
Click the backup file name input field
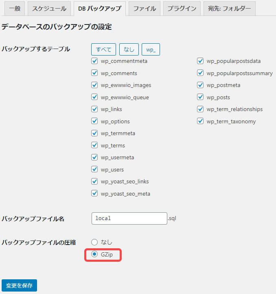tap(129, 218)
